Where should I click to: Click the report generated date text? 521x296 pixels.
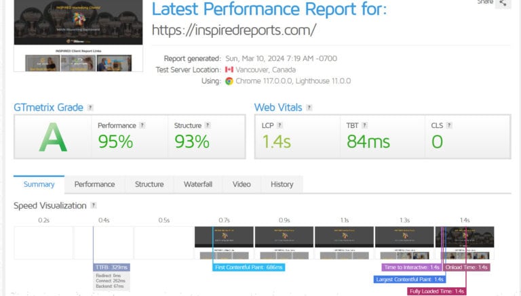pos(281,59)
